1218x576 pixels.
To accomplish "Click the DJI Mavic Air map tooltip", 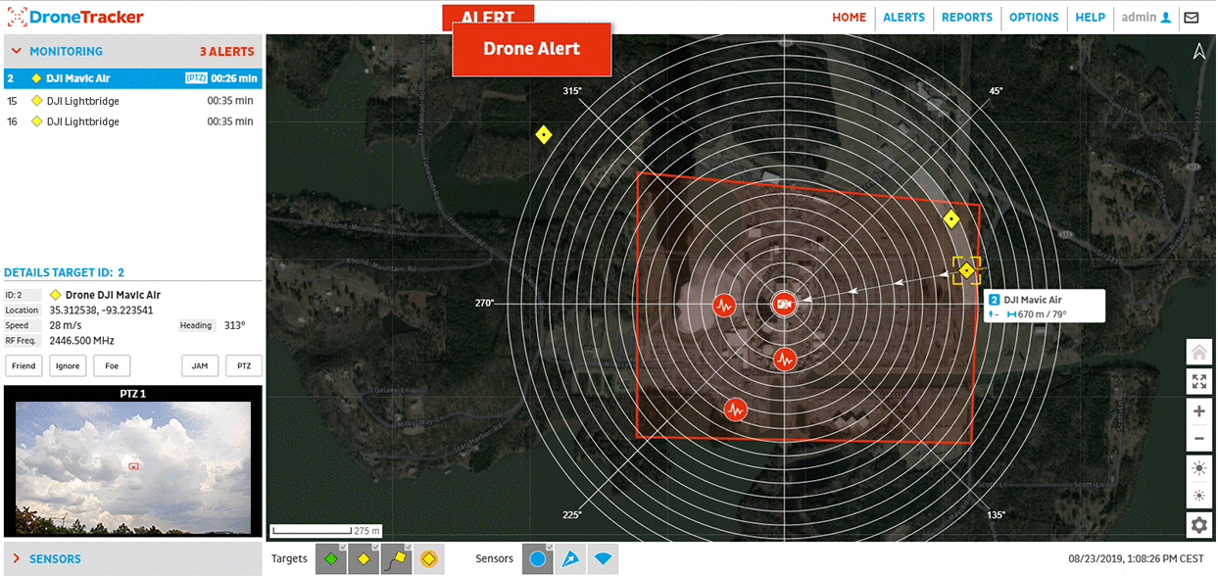I will [x=1045, y=307].
